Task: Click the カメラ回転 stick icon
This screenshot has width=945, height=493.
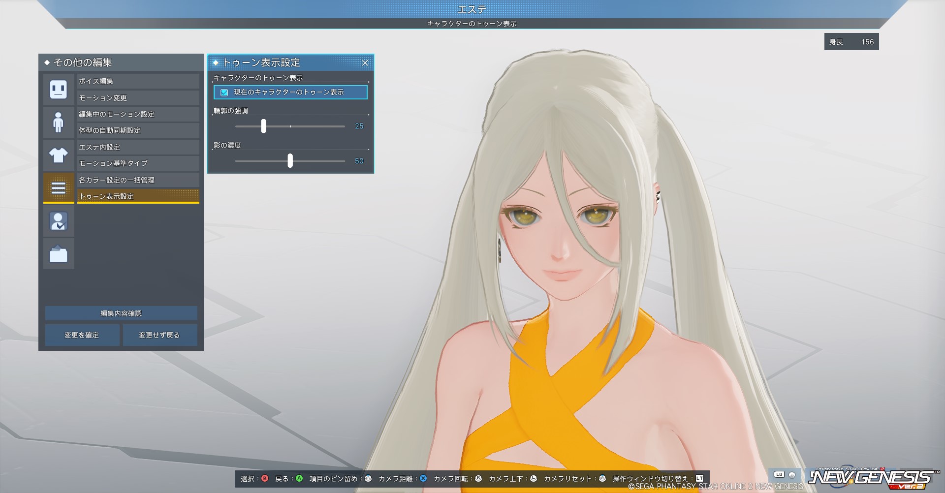Action: tap(478, 478)
